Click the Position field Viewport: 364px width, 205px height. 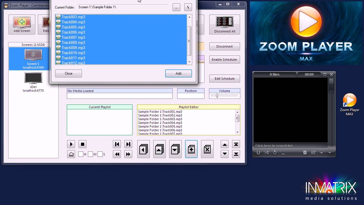[x=191, y=96]
